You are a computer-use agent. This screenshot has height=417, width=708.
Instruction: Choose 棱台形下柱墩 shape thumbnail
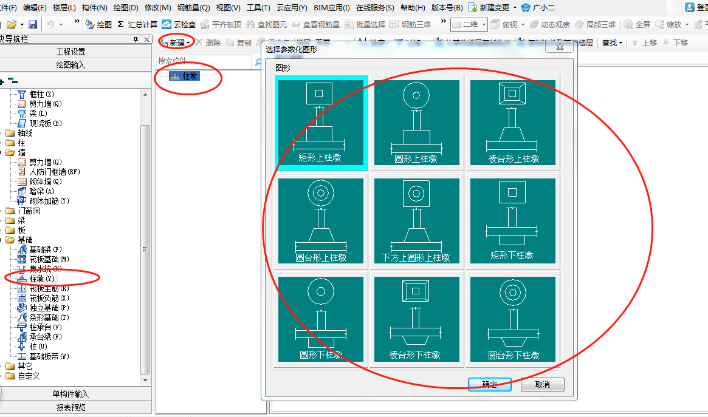point(416,319)
